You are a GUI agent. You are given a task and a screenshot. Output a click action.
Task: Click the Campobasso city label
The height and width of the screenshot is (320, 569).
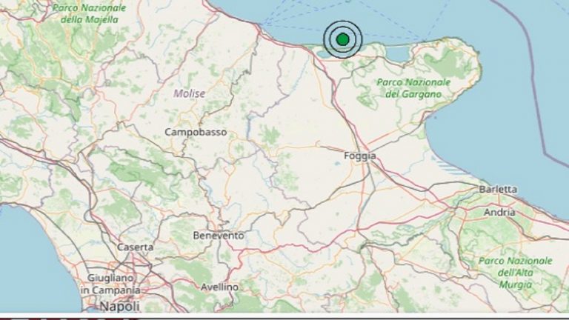(x=196, y=133)
